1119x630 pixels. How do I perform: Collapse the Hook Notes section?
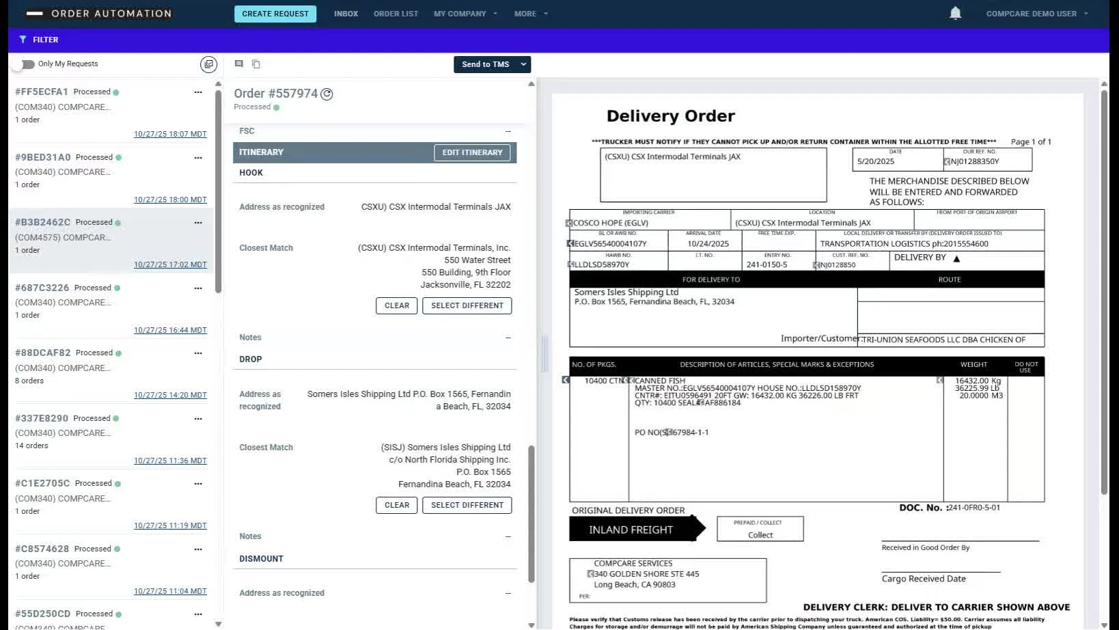click(x=508, y=338)
